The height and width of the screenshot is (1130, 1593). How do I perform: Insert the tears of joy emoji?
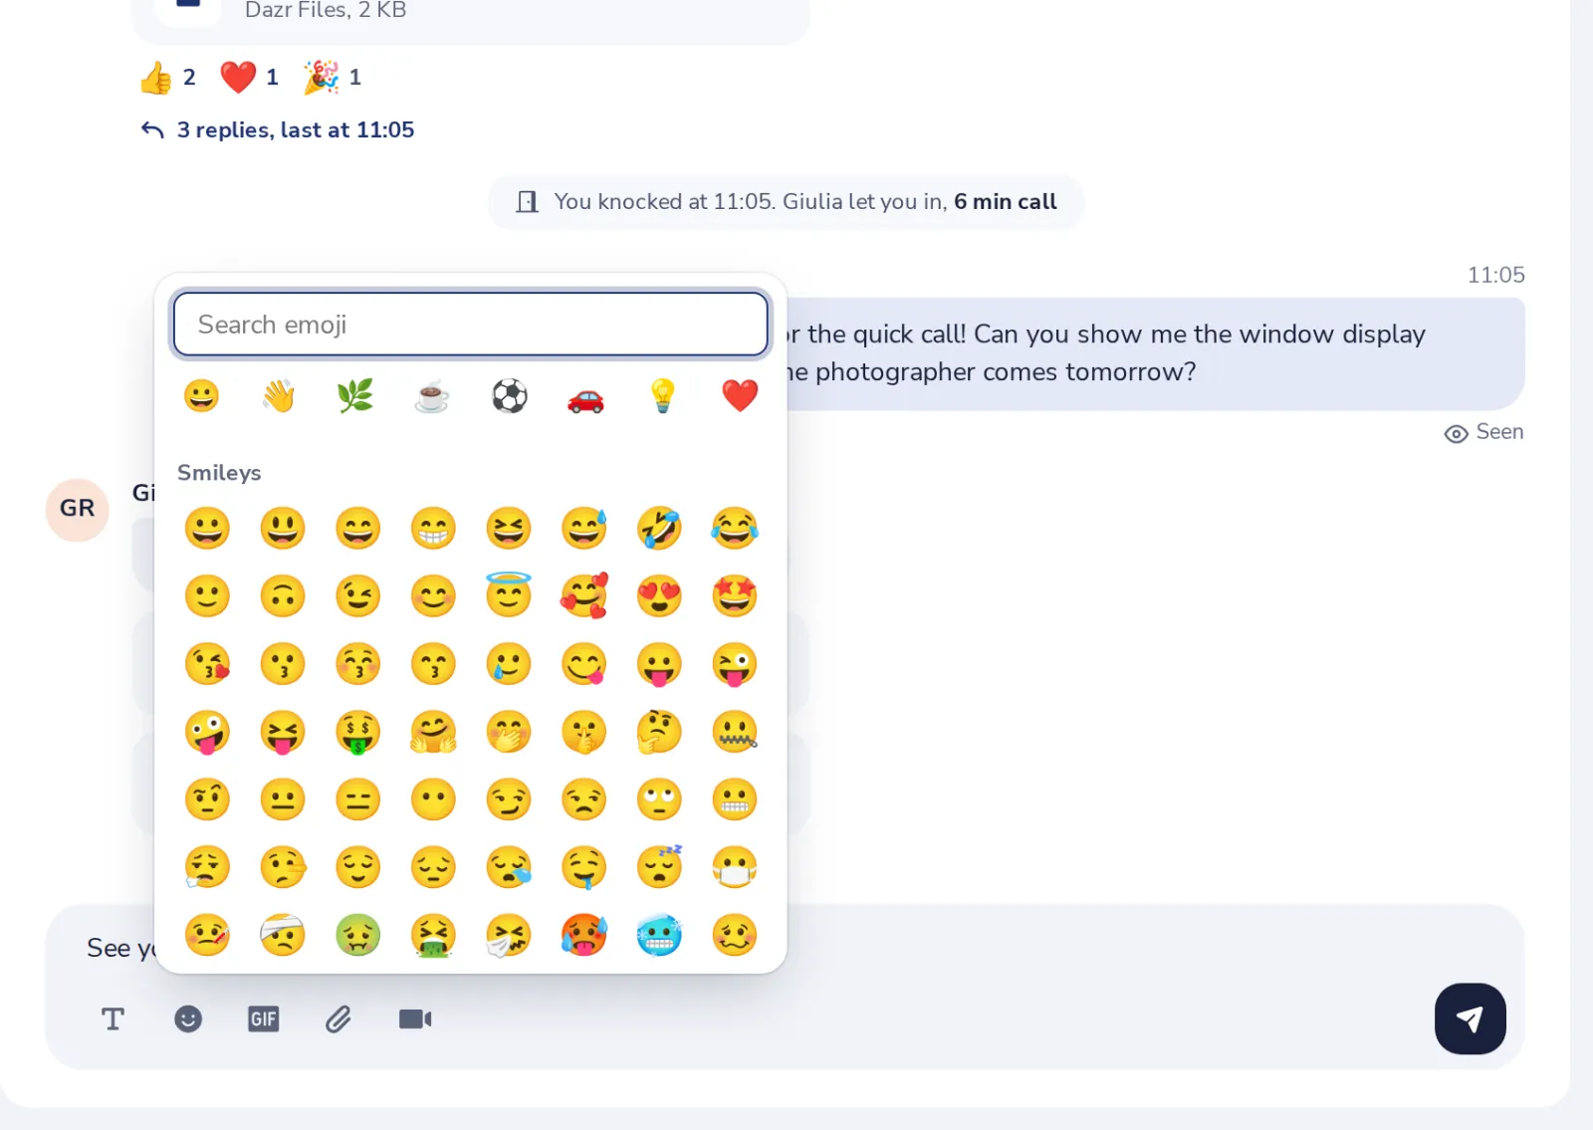(x=735, y=528)
